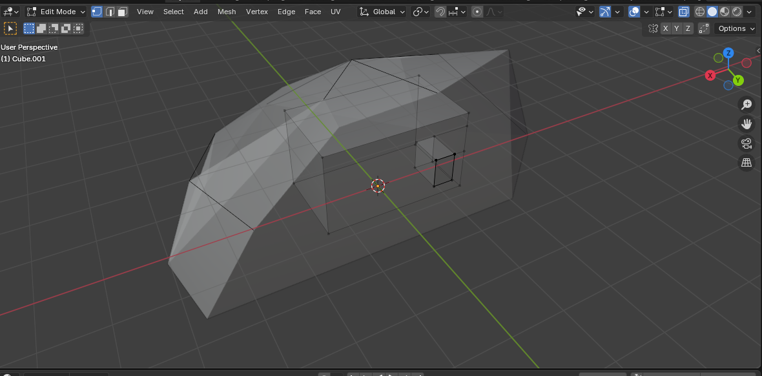Toggle X axis mirror
The height and width of the screenshot is (376, 762).
pos(665,28)
